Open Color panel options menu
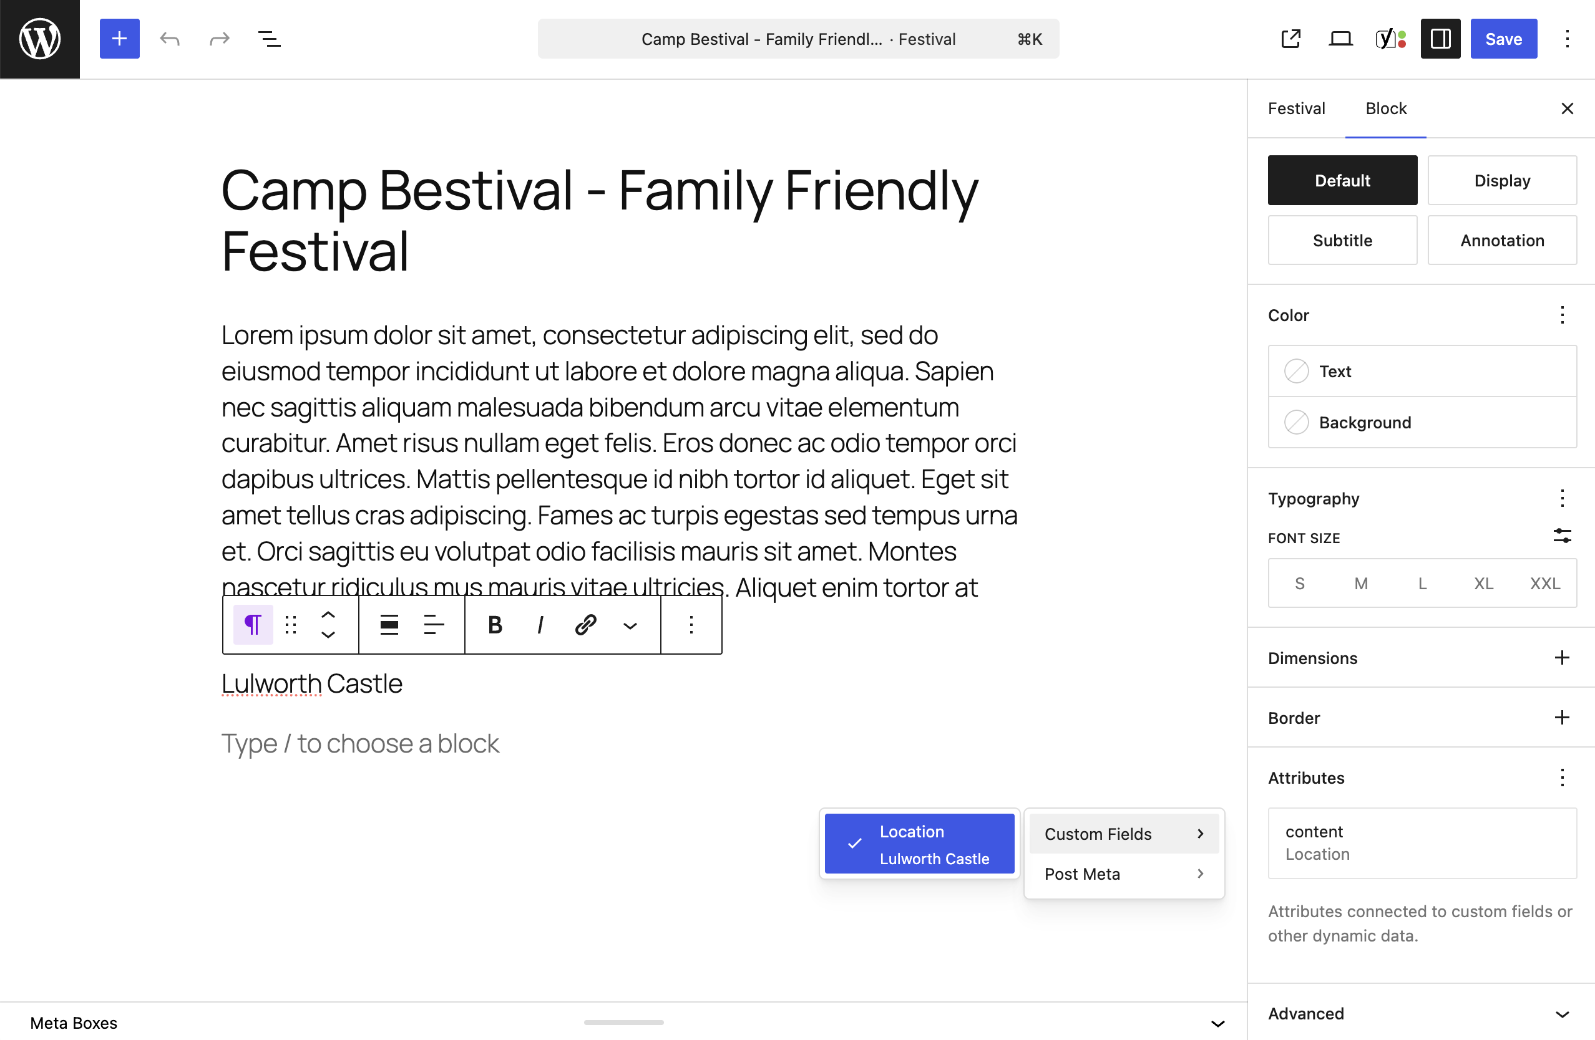This screenshot has height=1040, width=1595. [x=1562, y=315]
